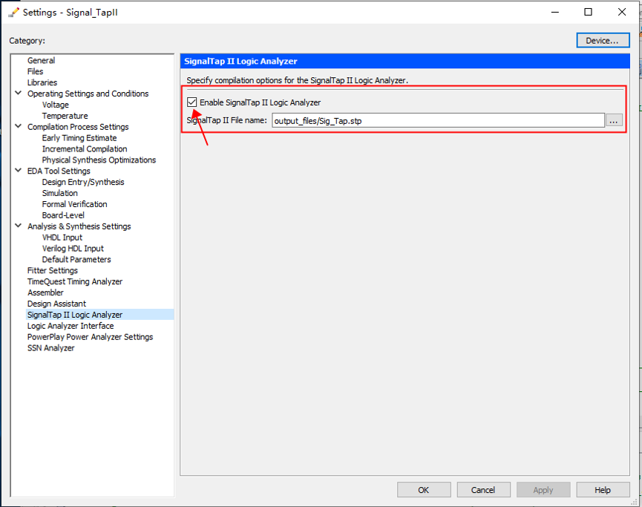This screenshot has width=642, height=507.
Task: Click the Device... button
Action: click(603, 41)
